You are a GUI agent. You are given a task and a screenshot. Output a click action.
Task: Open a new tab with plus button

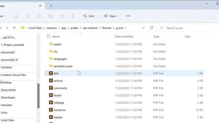click(51, 6)
